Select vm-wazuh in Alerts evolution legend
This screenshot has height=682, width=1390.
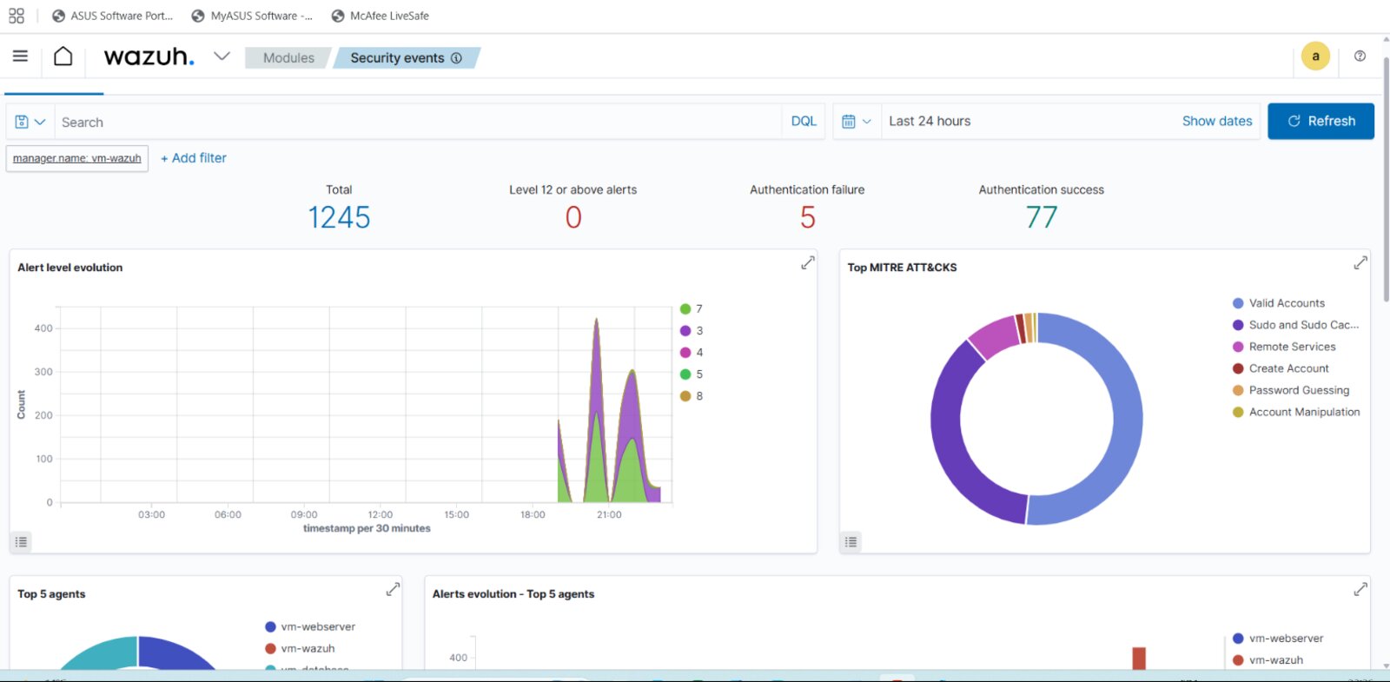point(1268,660)
